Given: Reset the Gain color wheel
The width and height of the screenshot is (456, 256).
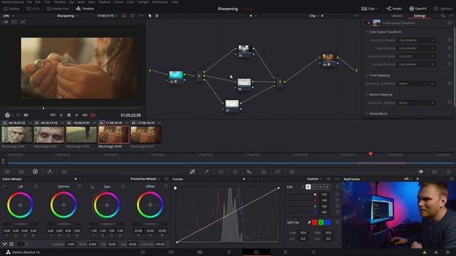Looking at the screenshot, I should (123, 186).
